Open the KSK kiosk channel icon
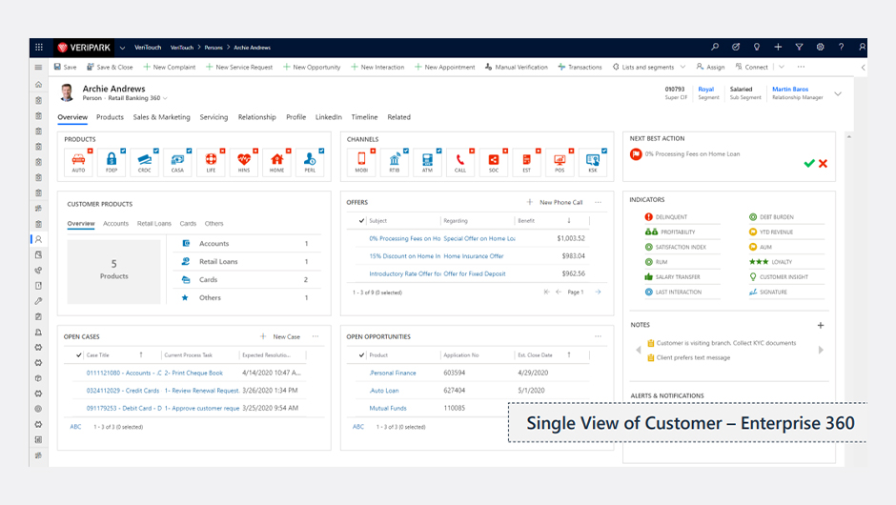Image resolution: width=896 pixels, height=505 pixels. click(593, 162)
